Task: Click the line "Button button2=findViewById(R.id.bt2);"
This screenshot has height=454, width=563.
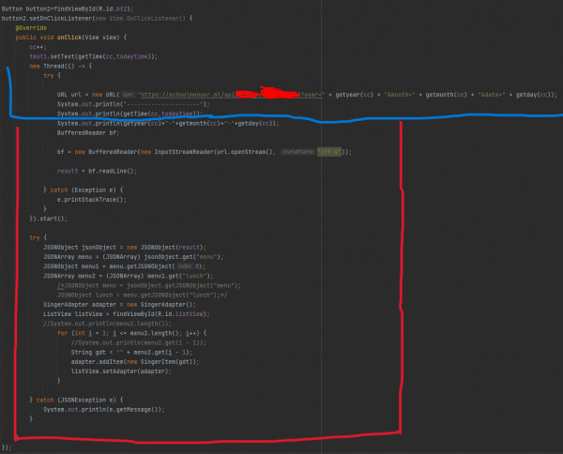Action: 68,8
